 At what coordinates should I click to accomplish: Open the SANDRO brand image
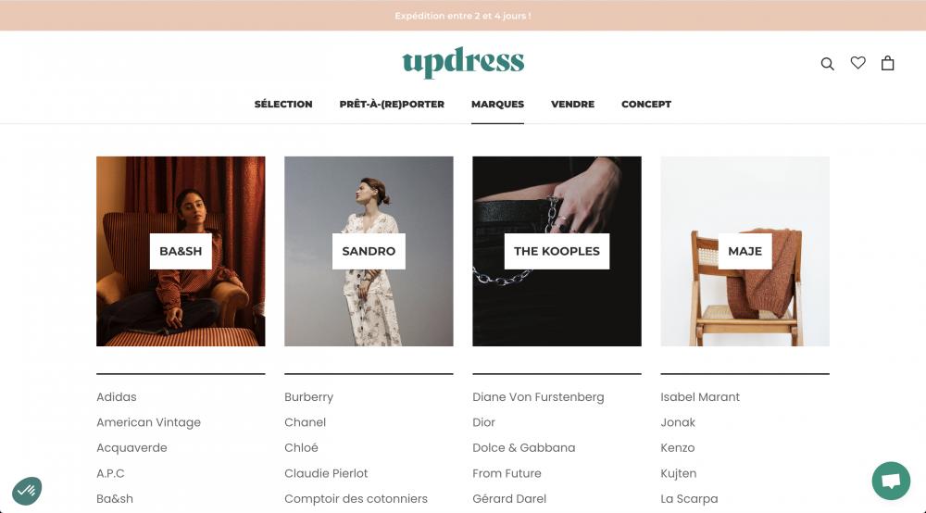369,251
